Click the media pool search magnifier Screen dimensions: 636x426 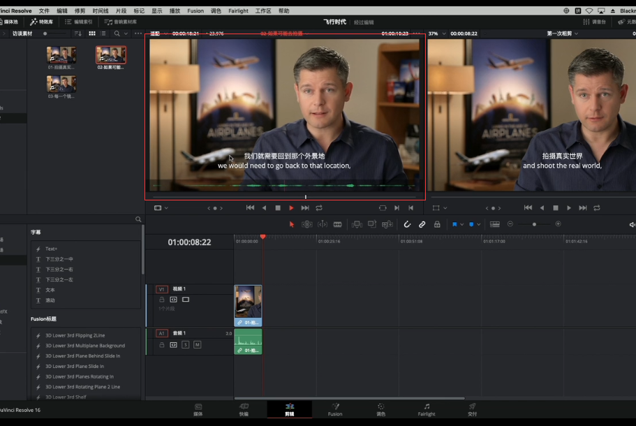[x=117, y=34]
